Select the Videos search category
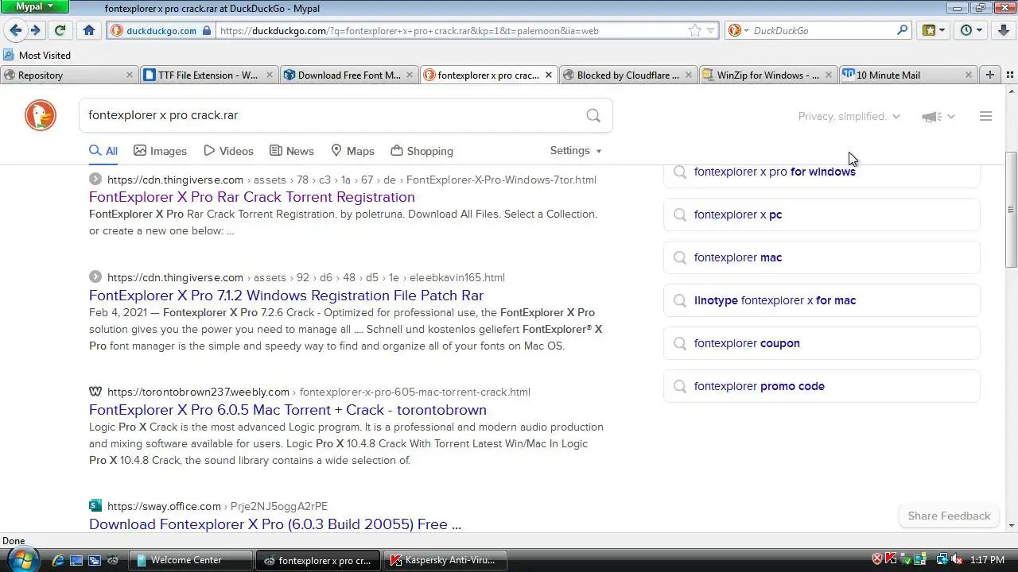The image size is (1018, 572). [x=228, y=151]
